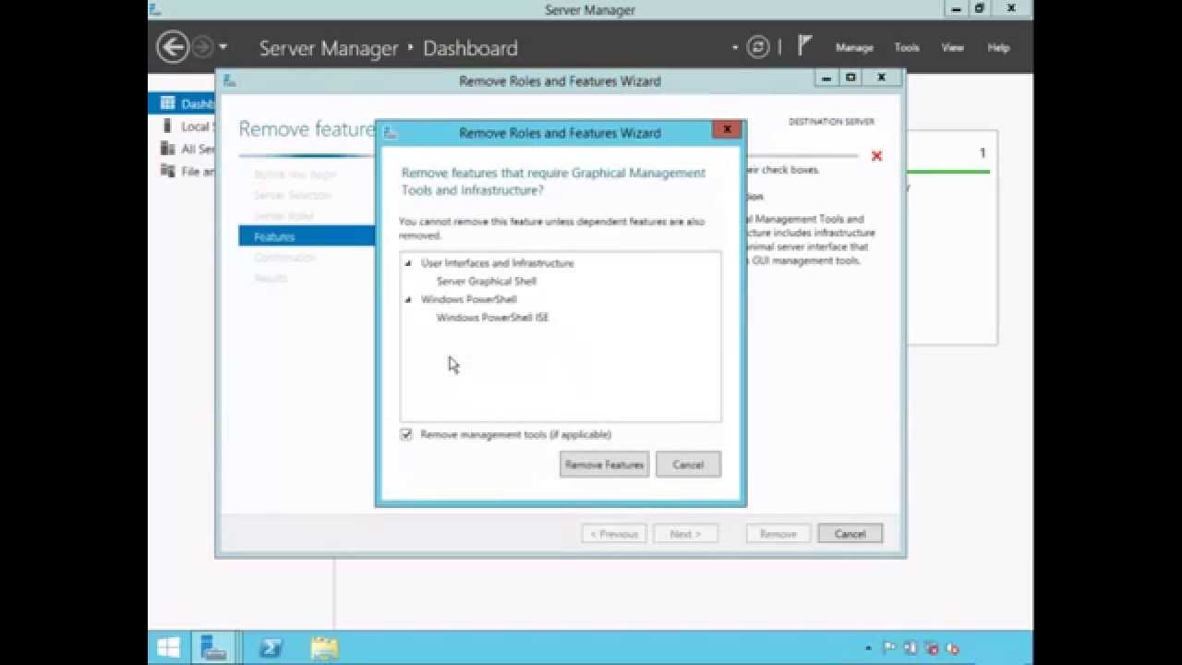
Task: Click the Remove Features button
Action: 605,465
